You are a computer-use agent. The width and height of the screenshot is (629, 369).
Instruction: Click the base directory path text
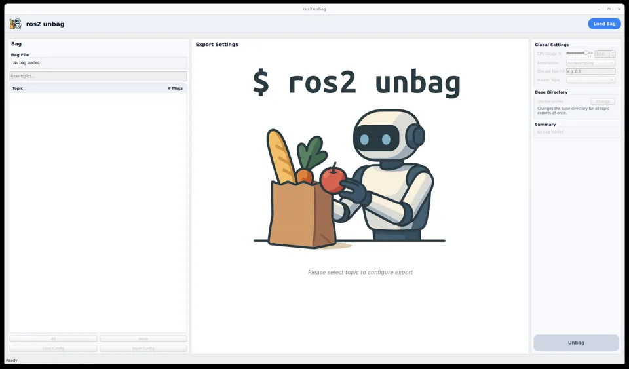[x=550, y=102]
